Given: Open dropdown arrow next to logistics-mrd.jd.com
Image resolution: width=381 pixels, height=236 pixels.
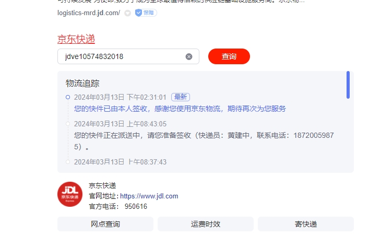Looking at the screenshot, I should coord(127,13).
